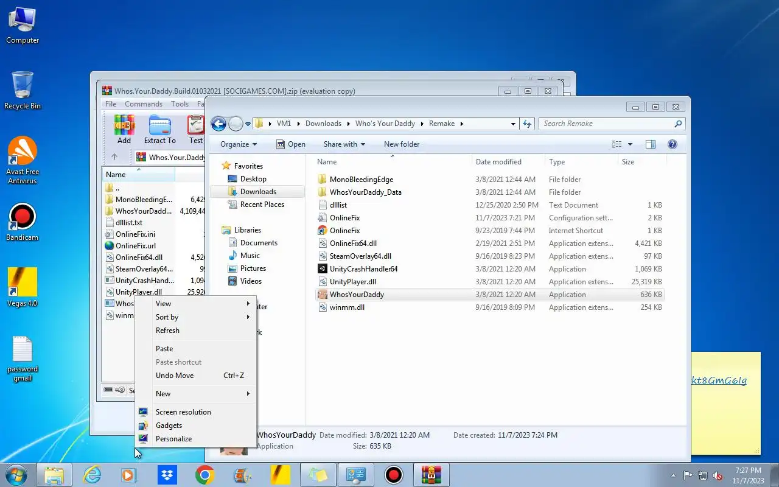The height and width of the screenshot is (487, 779).
Task: Click the Sticky Notes taskbar icon
Action: [318, 475]
